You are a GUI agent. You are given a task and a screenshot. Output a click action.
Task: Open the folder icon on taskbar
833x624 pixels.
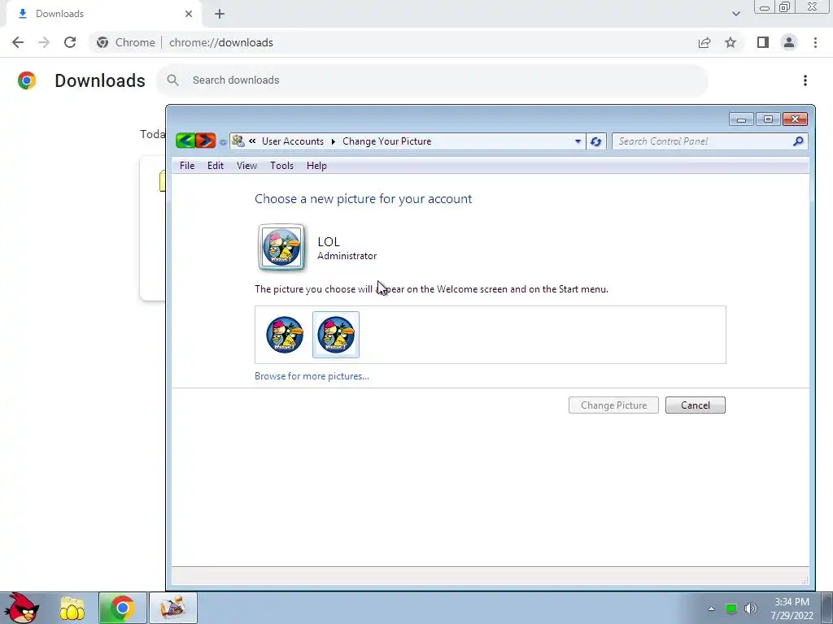click(72, 608)
